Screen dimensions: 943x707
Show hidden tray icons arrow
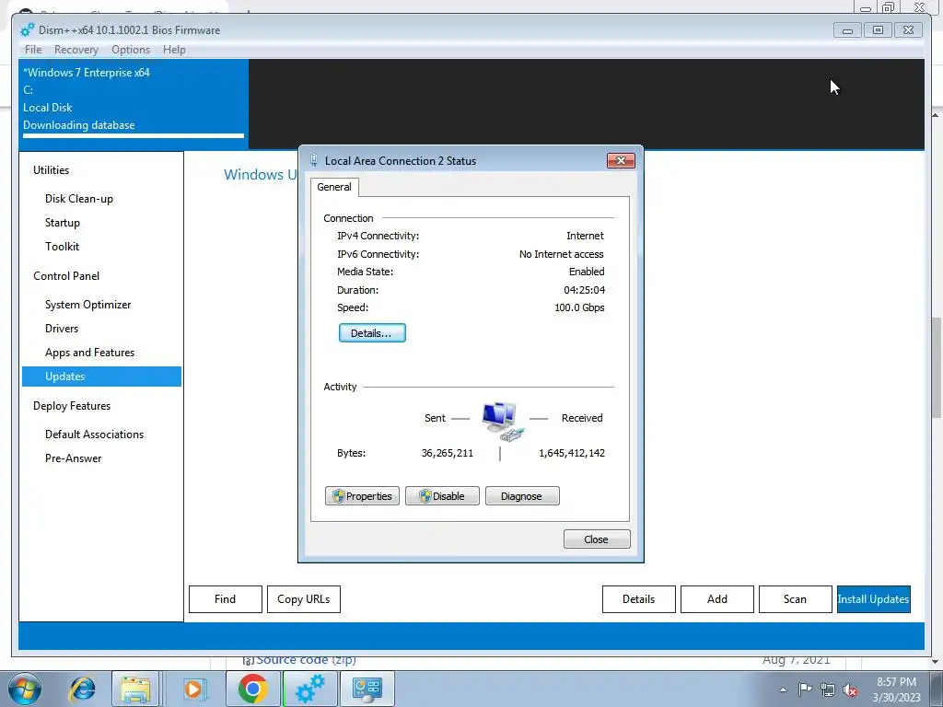pyautogui.click(x=783, y=690)
